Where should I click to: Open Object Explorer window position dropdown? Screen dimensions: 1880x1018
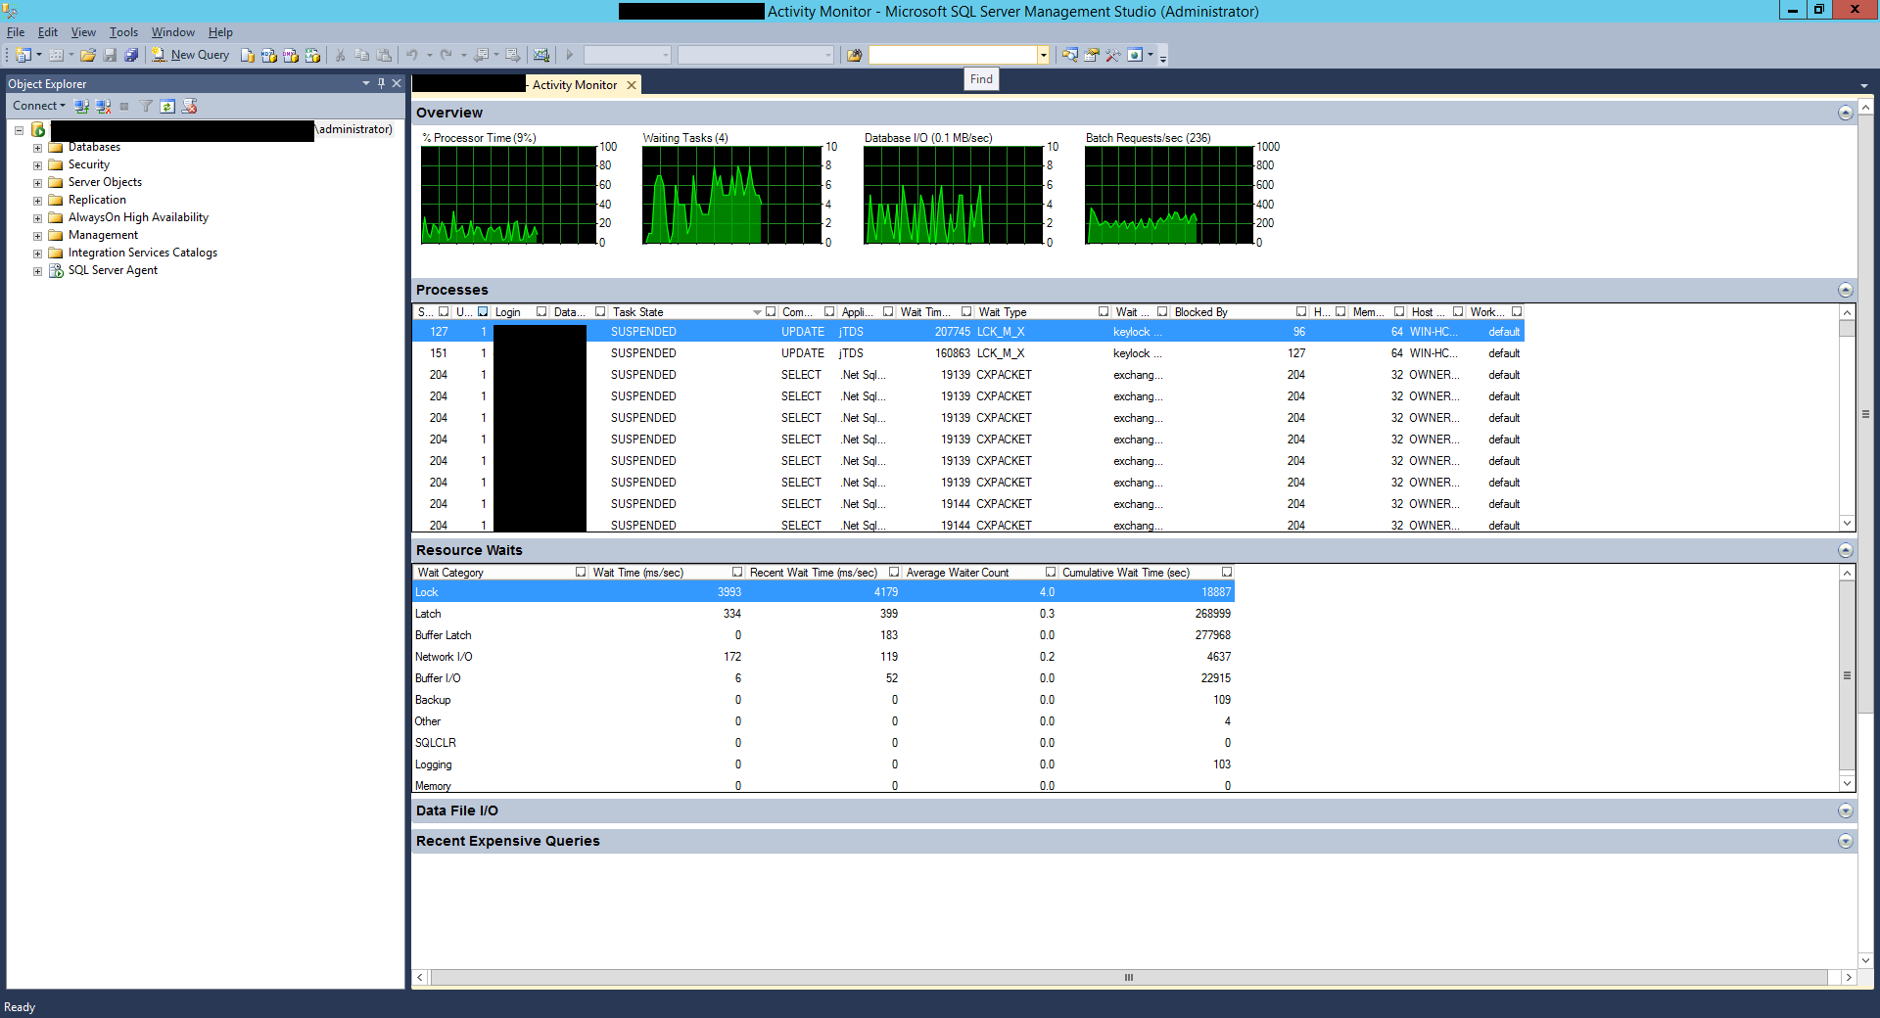366,83
